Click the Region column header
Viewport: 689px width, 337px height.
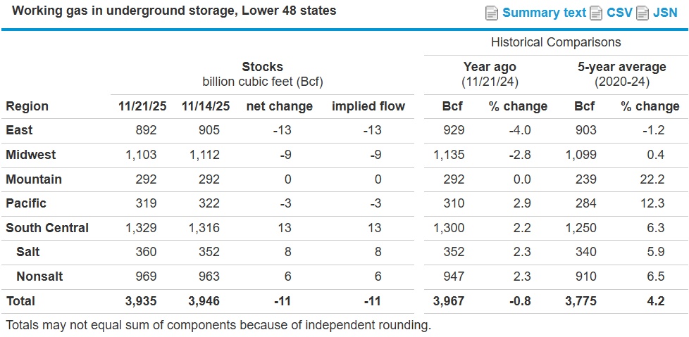point(27,106)
